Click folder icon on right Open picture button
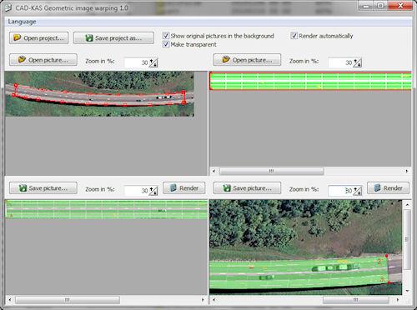 [x=226, y=59]
